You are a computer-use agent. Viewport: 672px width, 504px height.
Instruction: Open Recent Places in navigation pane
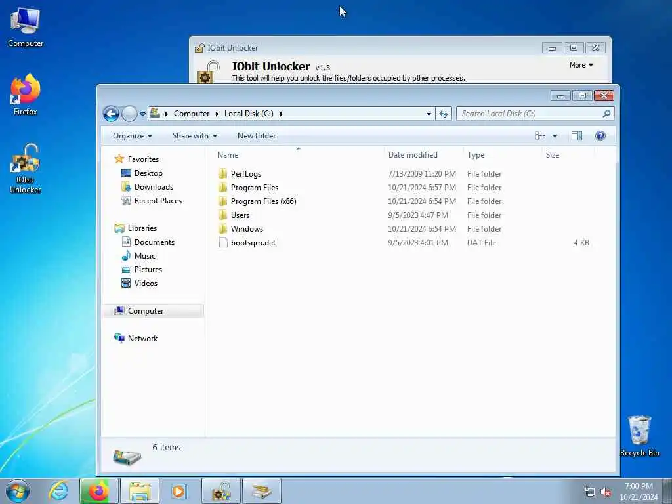point(157,201)
